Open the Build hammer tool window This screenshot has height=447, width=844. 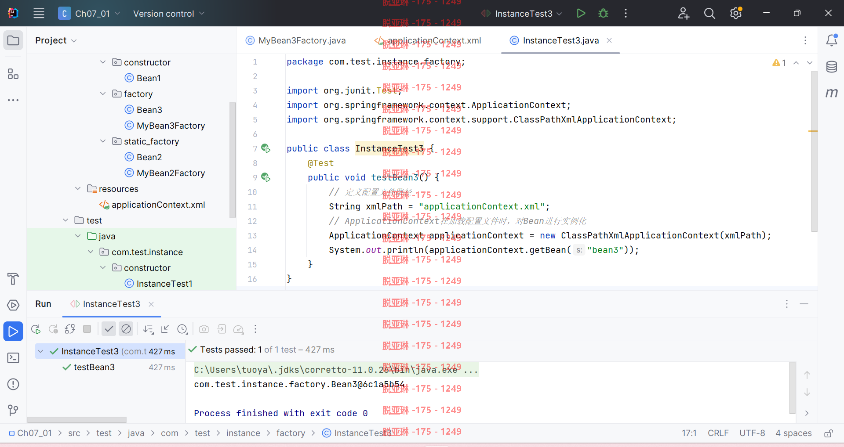point(13,278)
